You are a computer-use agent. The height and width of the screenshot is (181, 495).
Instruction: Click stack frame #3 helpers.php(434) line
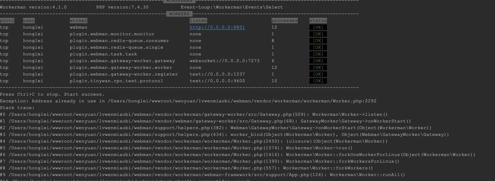[224, 135]
